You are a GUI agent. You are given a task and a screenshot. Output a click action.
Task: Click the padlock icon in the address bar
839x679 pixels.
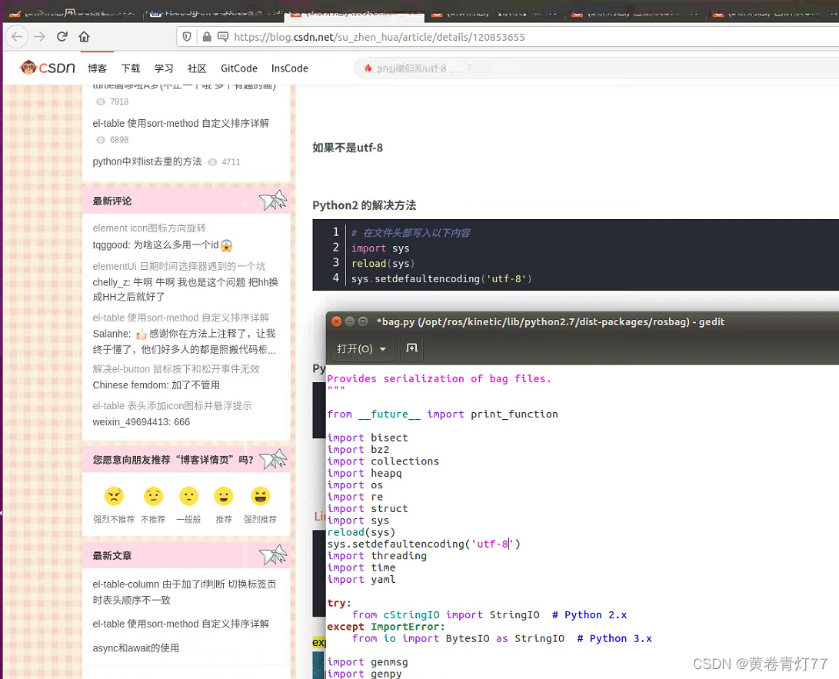pos(206,37)
